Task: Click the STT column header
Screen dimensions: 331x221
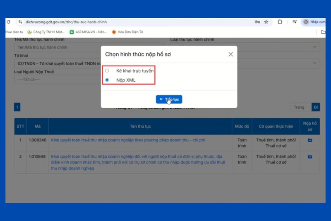Action: point(20,126)
